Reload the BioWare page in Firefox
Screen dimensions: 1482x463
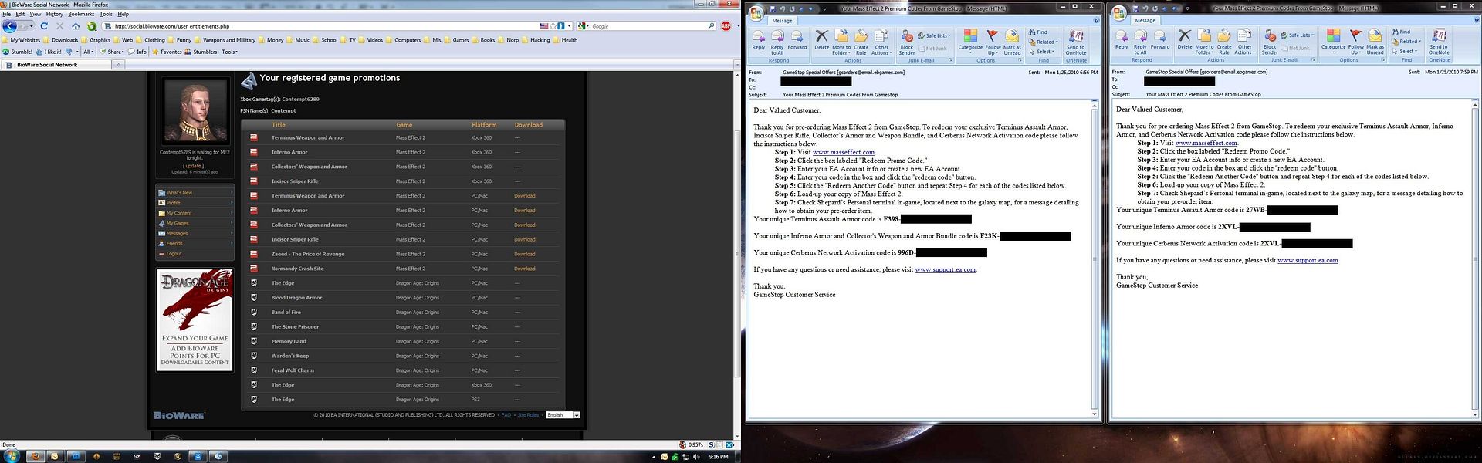[x=43, y=26]
